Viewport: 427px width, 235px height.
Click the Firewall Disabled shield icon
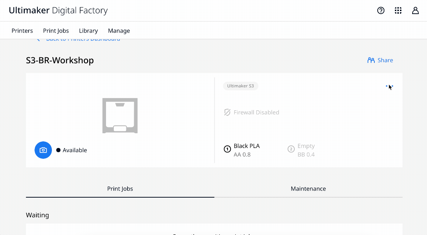click(x=227, y=112)
